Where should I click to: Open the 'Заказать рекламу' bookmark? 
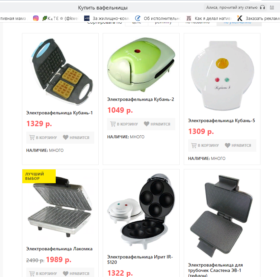point(258,18)
